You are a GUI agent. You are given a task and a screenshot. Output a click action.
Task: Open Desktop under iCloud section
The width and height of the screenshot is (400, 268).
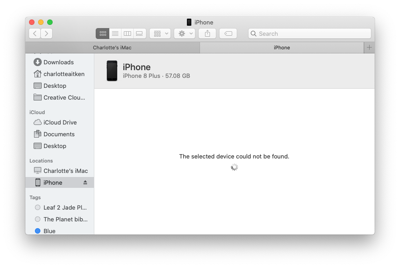(x=60, y=146)
